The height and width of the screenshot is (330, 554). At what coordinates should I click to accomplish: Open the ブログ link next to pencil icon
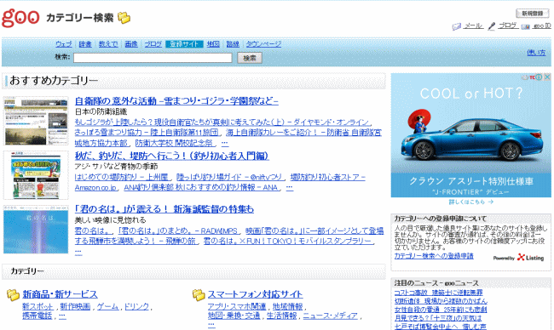[x=508, y=26]
